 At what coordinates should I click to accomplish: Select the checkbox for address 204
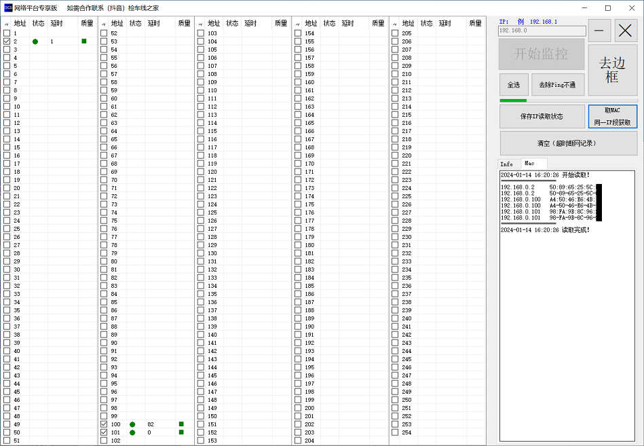(298, 441)
